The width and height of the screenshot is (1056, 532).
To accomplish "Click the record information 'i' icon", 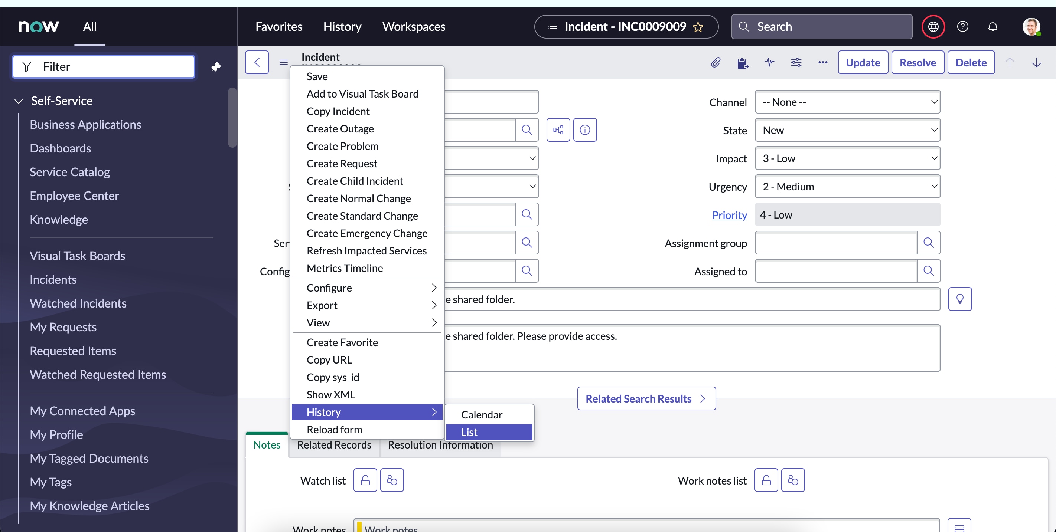I will 585,130.
